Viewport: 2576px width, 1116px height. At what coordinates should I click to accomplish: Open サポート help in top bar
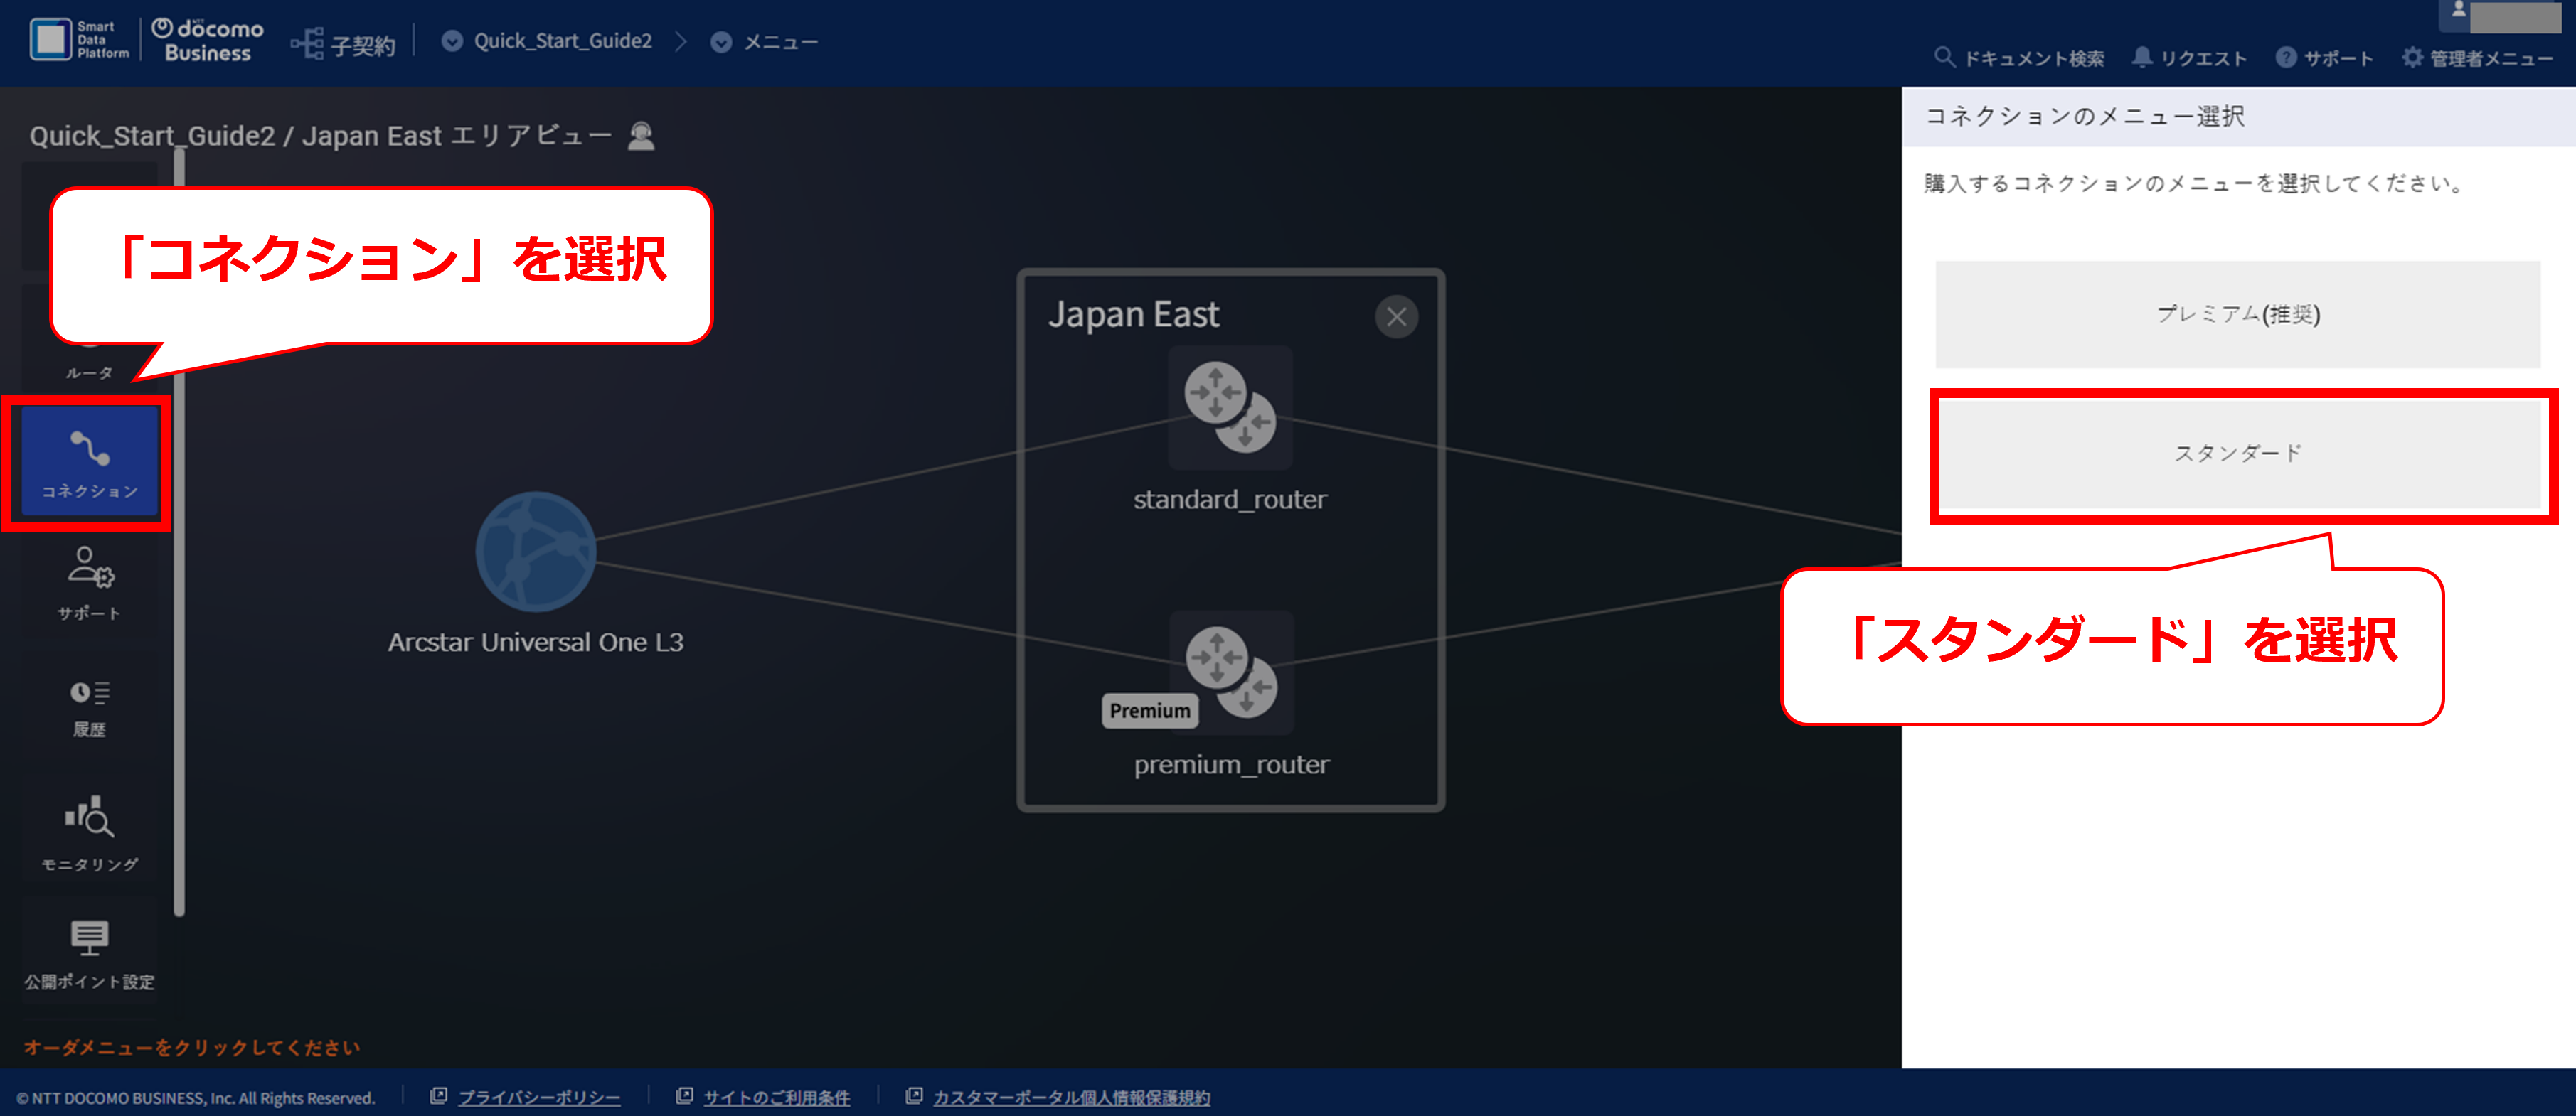pos(2324,58)
